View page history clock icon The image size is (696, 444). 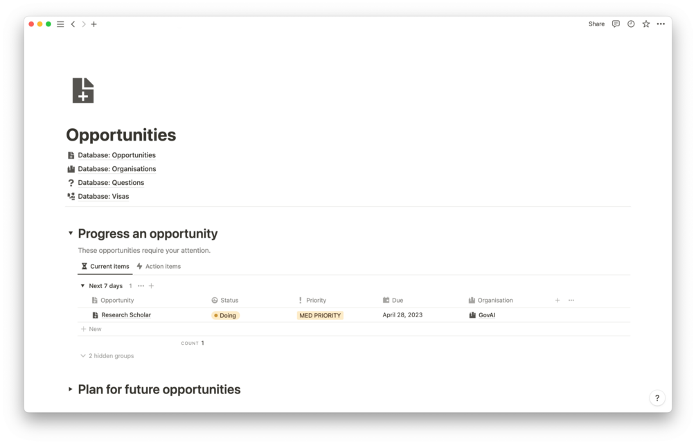point(631,24)
